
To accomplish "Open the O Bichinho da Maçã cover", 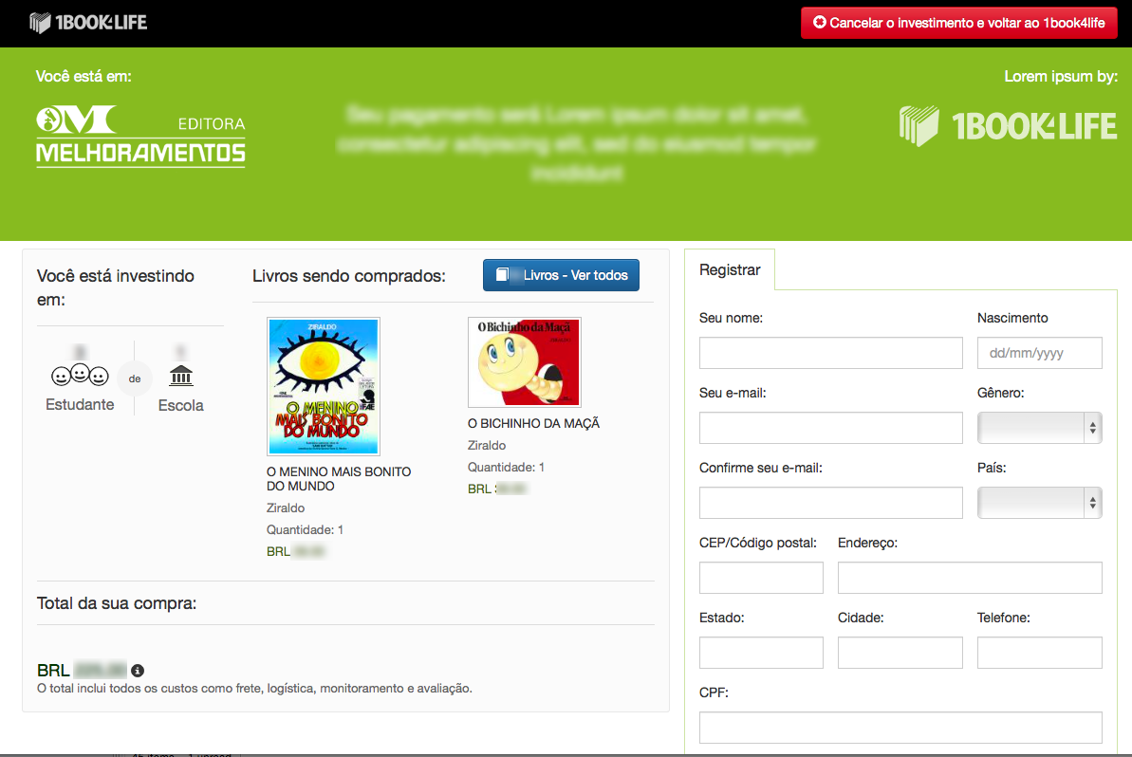I will (x=524, y=362).
